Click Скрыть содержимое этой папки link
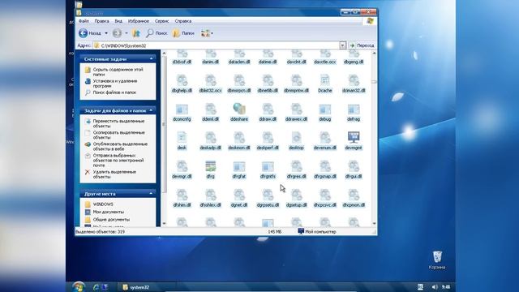This screenshot has height=292, width=519. (x=118, y=72)
